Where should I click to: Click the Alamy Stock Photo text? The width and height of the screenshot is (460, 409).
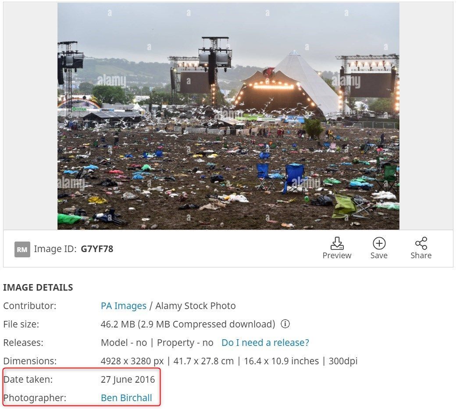coord(195,306)
